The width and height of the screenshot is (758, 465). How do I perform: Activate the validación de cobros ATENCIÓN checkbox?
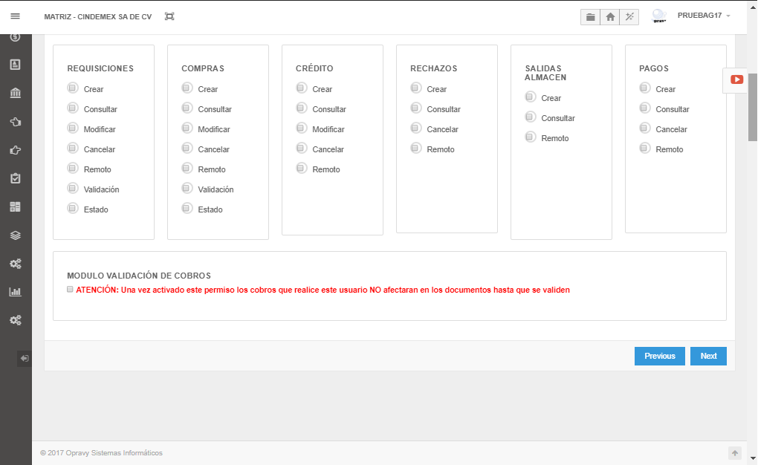(70, 290)
